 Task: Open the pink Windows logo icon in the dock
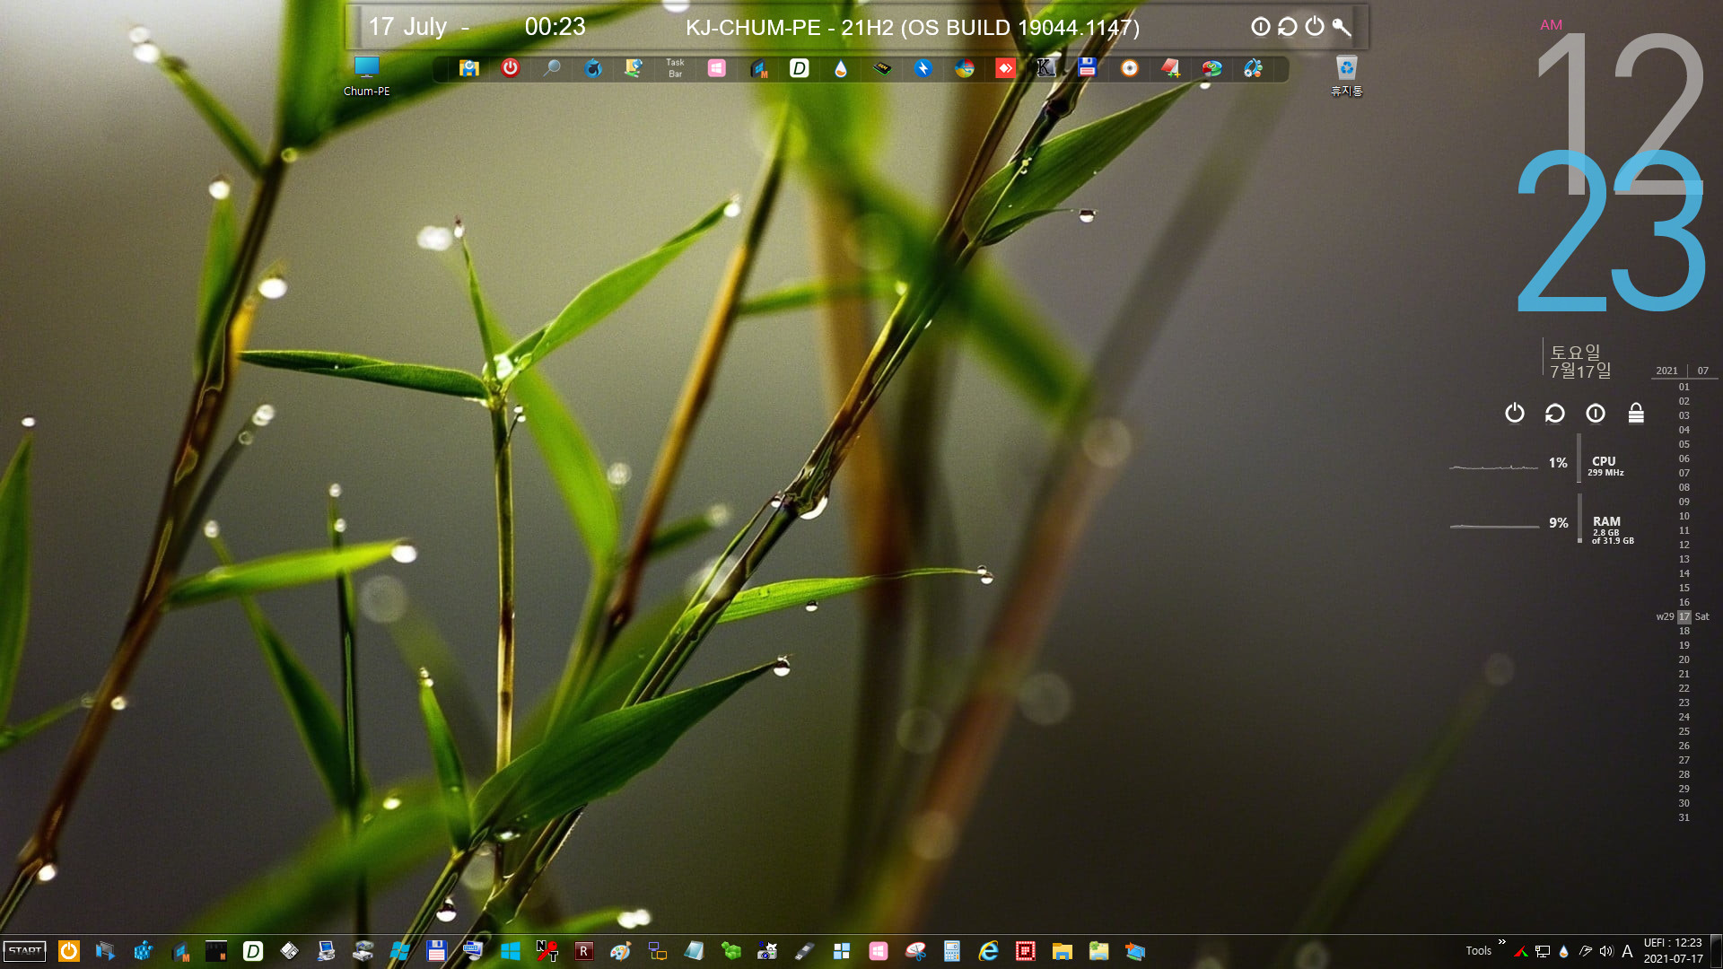[716, 68]
